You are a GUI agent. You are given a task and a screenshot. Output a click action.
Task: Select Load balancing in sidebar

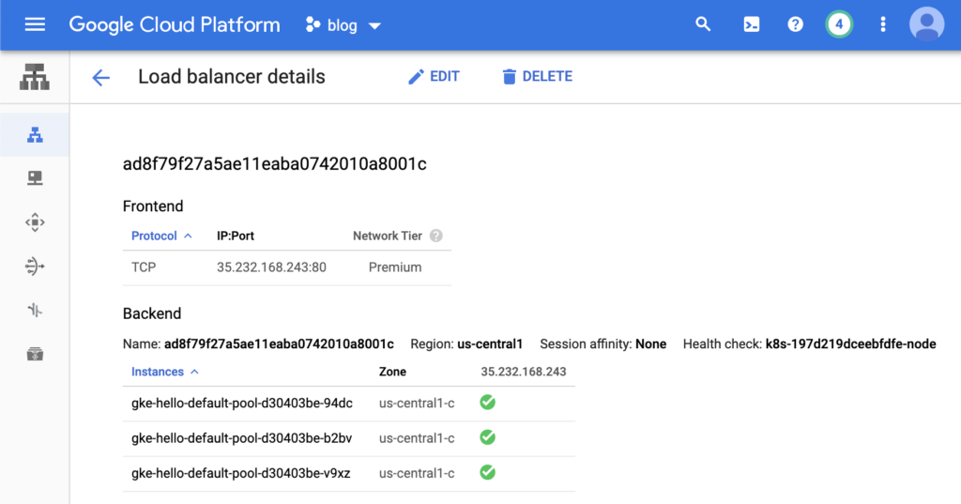(35, 135)
